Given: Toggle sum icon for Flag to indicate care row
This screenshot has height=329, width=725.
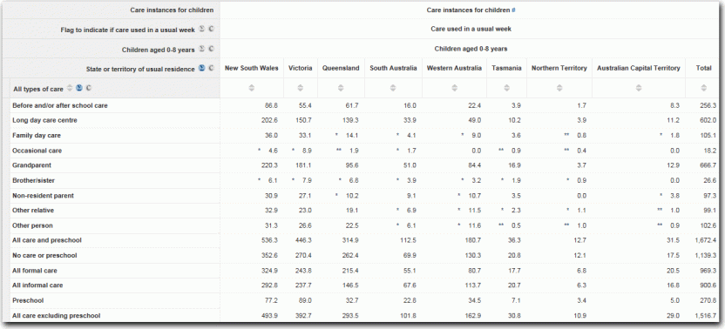Looking at the screenshot, I should [201, 29].
